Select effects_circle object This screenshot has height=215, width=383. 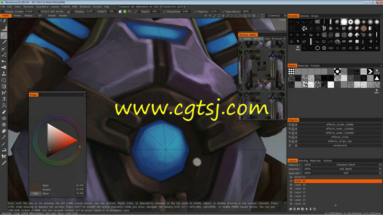click(x=340, y=137)
